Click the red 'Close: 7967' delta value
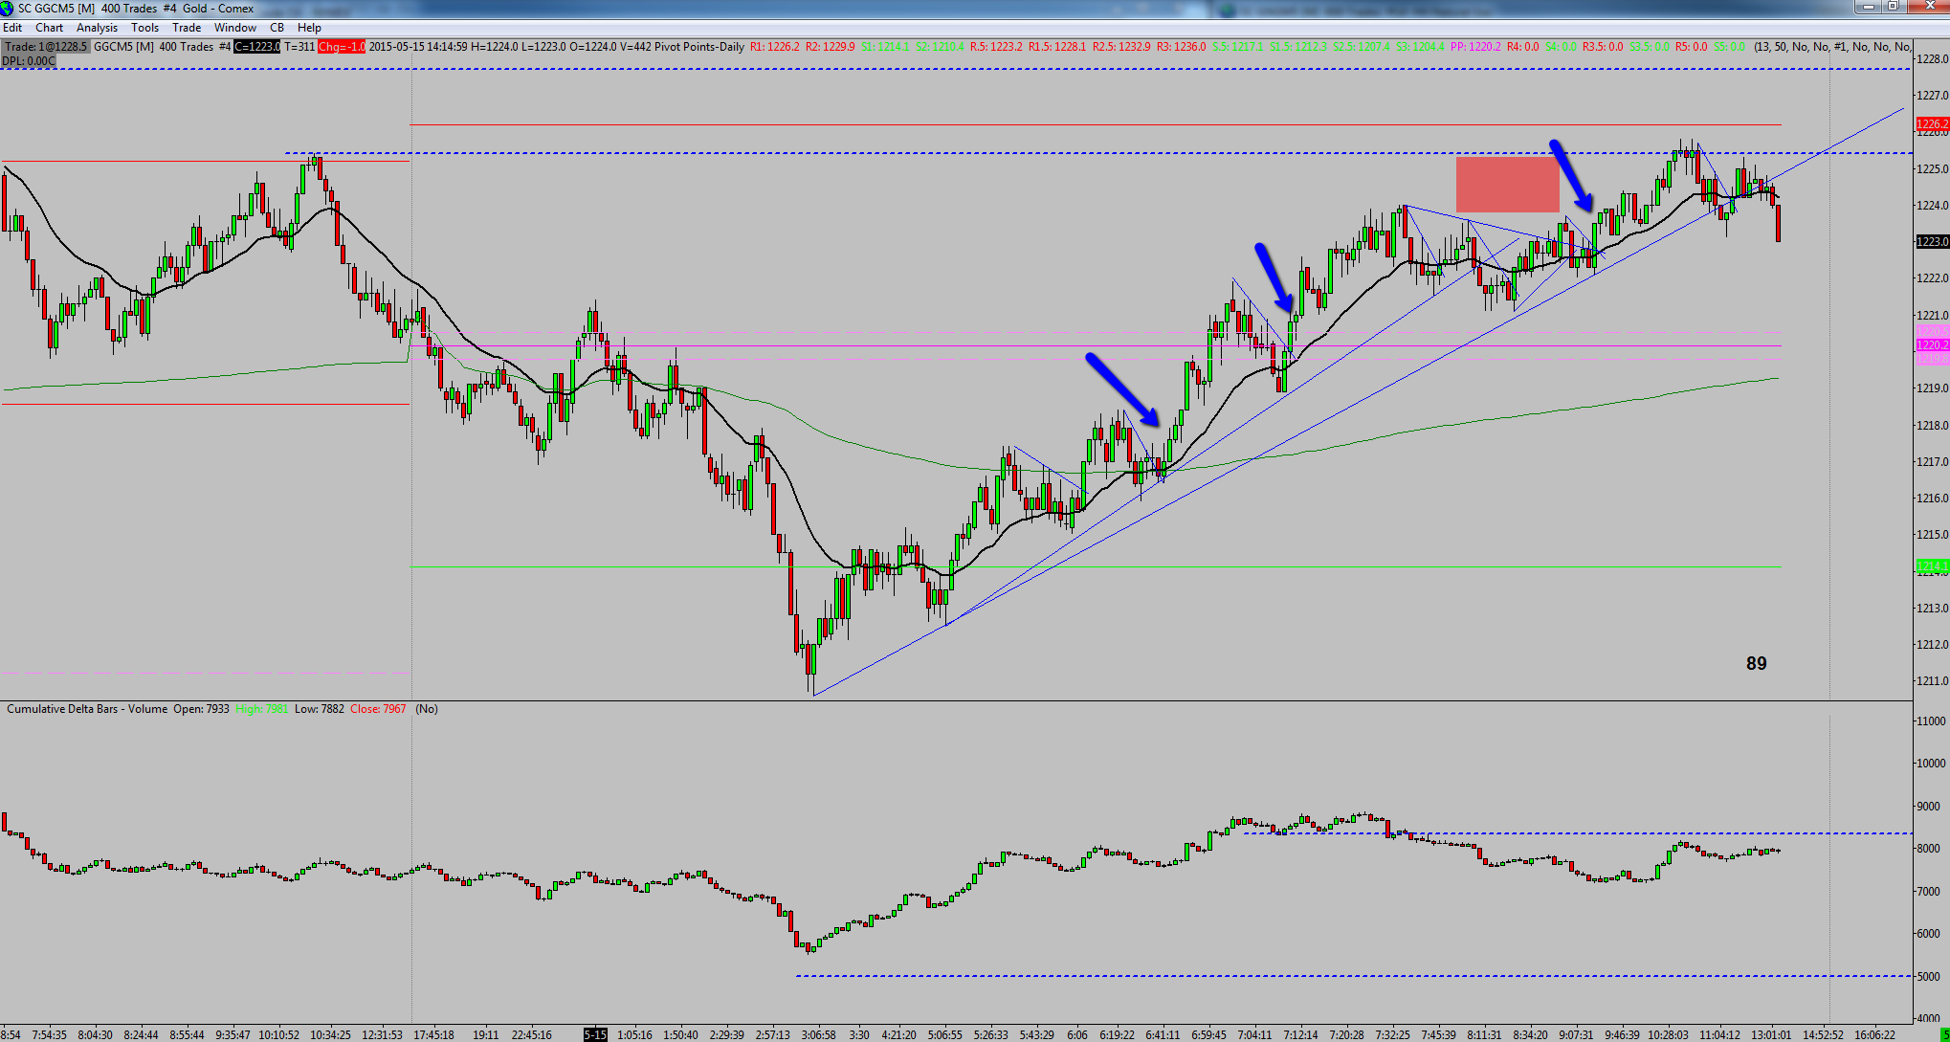 click(378, 709)
